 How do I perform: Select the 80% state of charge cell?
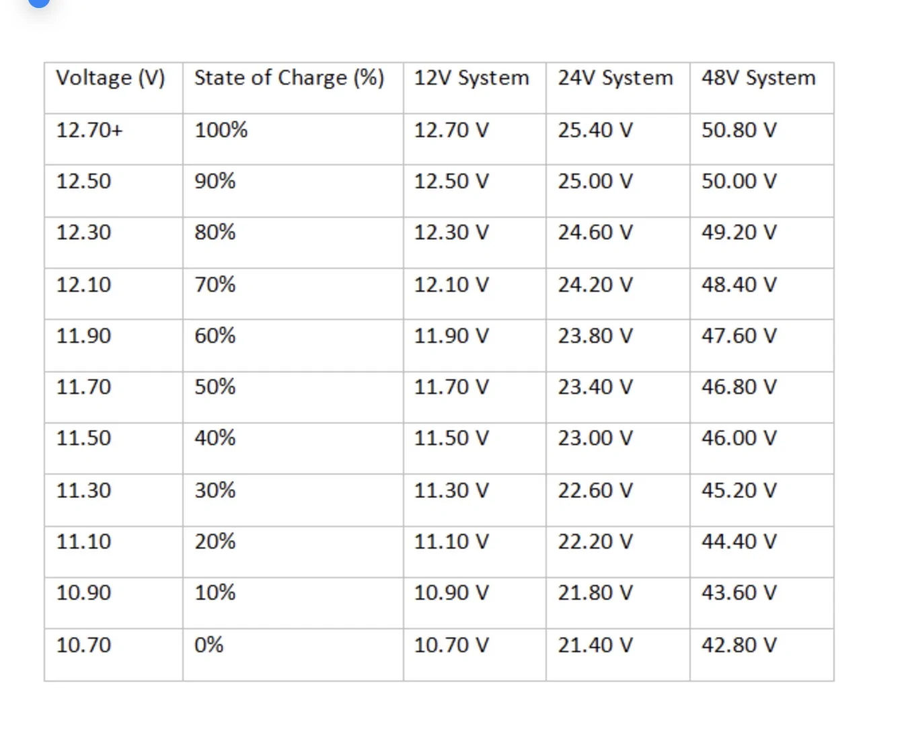(x=215, y=233)
